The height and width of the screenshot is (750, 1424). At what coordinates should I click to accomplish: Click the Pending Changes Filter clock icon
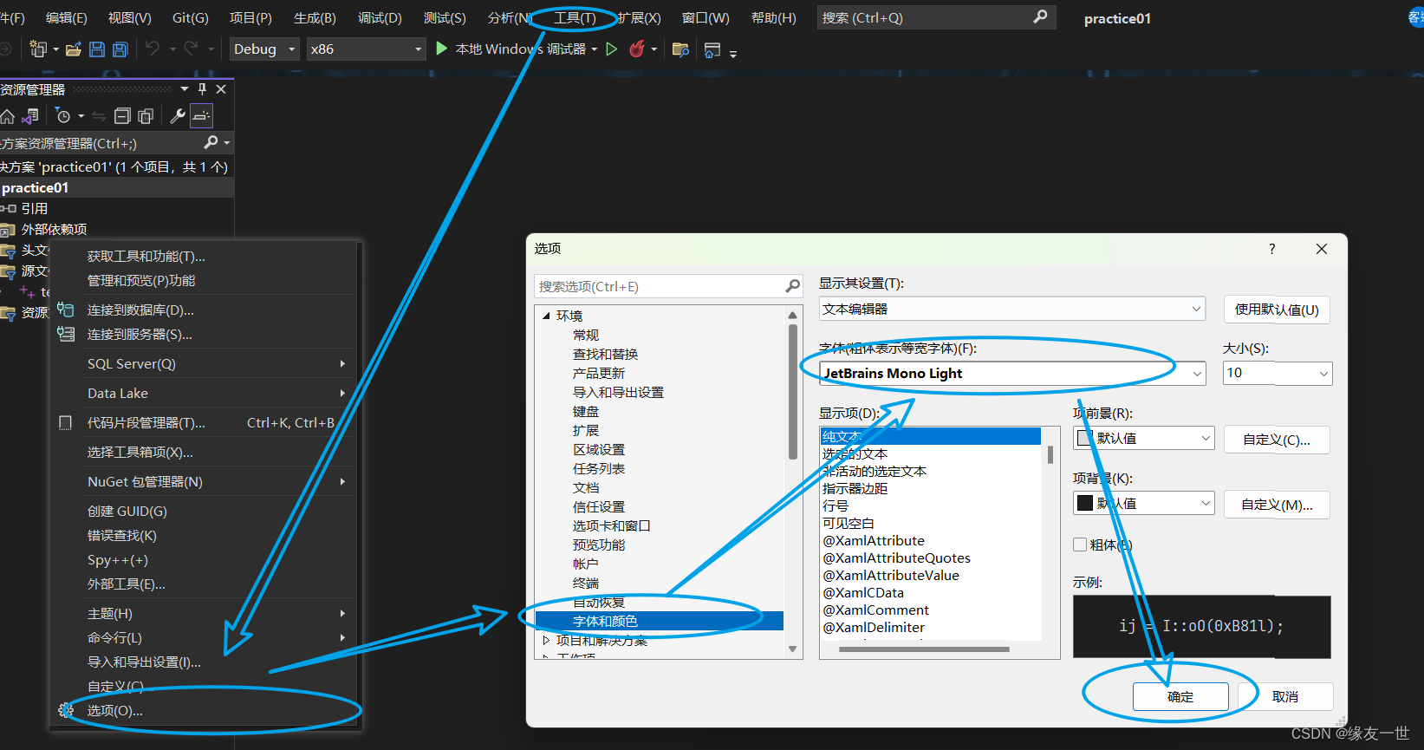63,116
